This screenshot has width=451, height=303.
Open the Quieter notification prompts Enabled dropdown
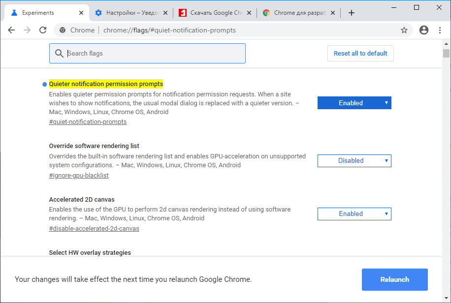coord(354,103)
